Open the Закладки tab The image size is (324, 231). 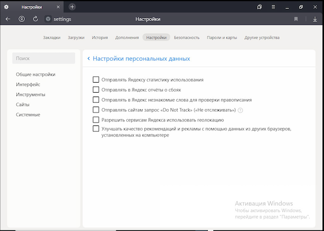52,37
